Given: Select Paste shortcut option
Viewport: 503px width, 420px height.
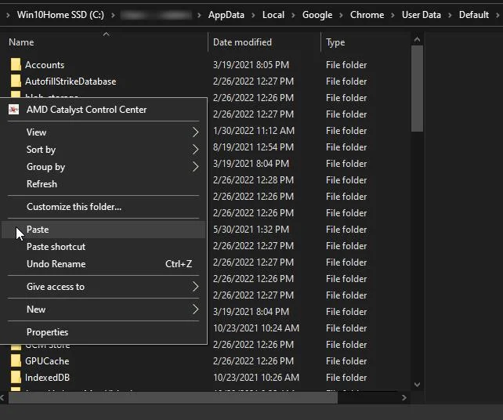Looking at the screenshot, I should point(103,247).
